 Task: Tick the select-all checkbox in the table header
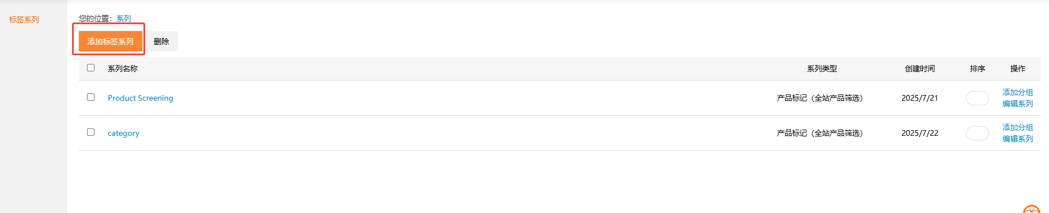pyautogui.click(x=90, y=68)
